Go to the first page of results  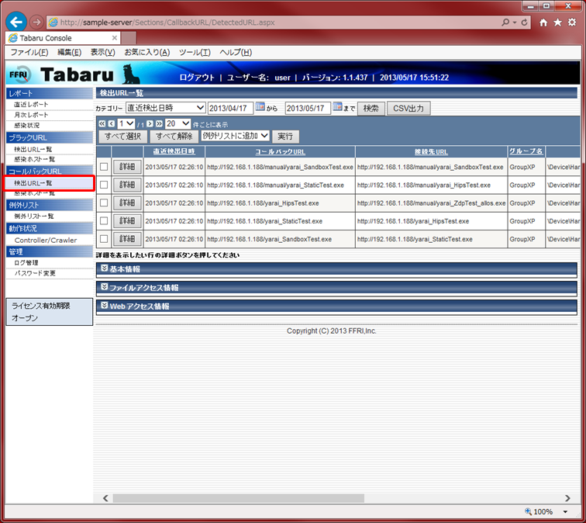102,123
